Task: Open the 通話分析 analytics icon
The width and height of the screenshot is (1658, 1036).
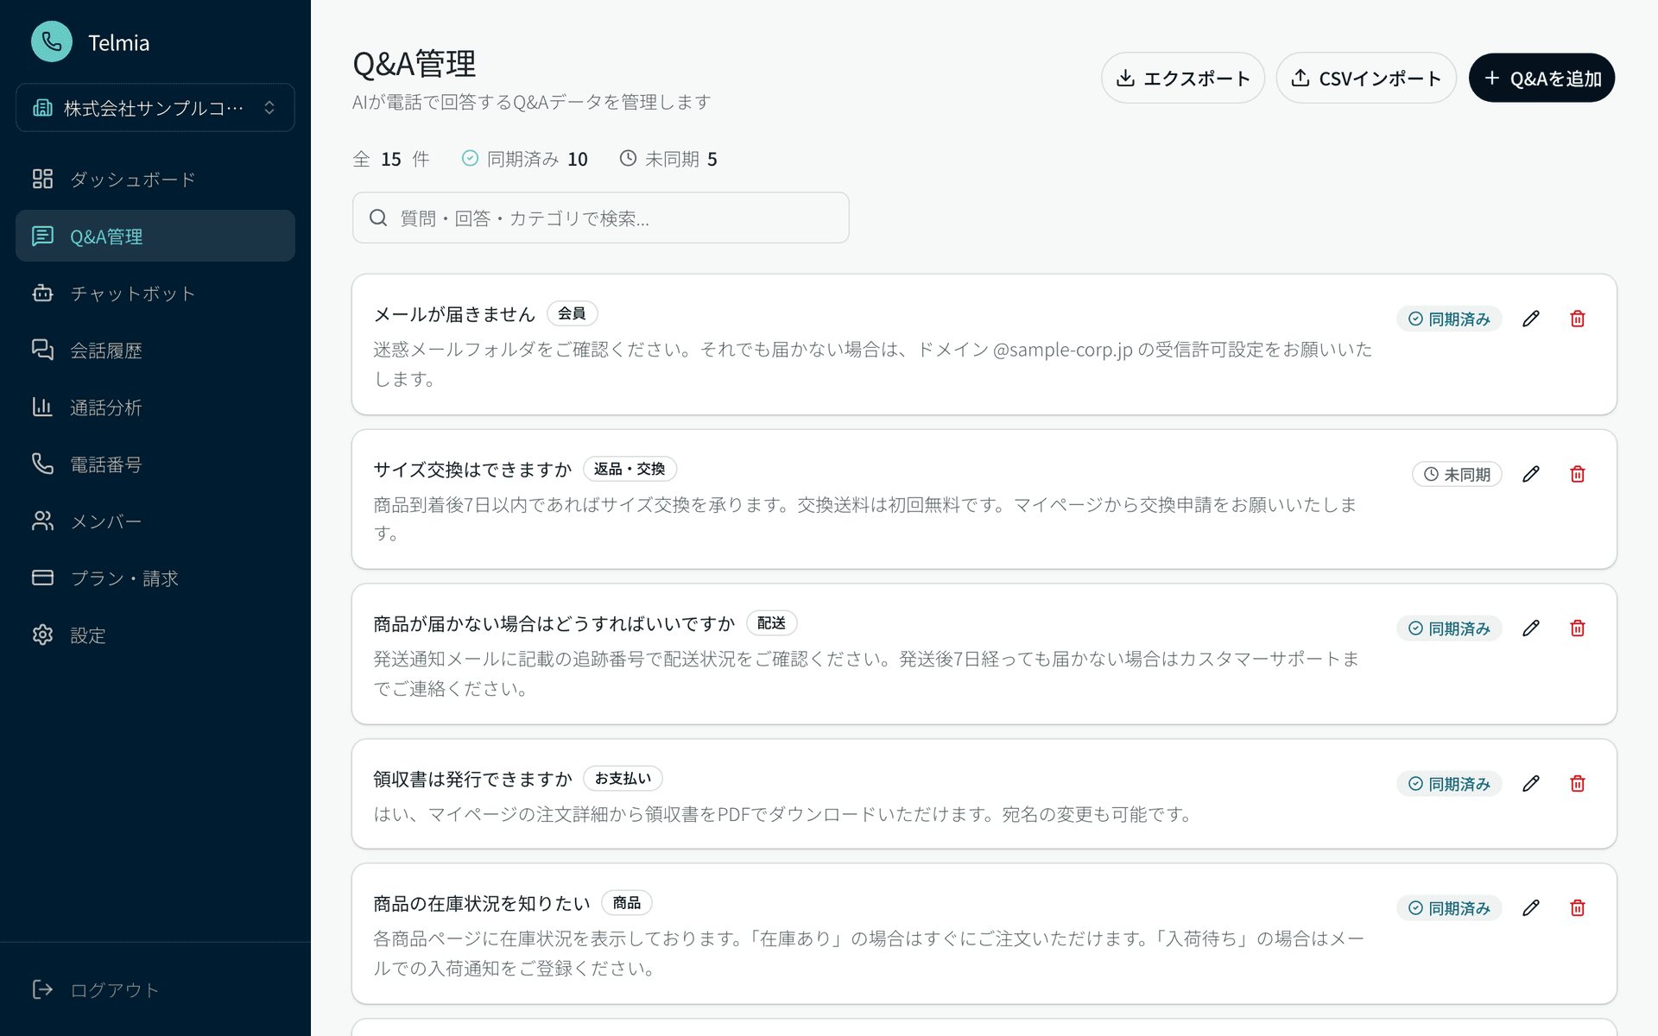Action: 43,407
